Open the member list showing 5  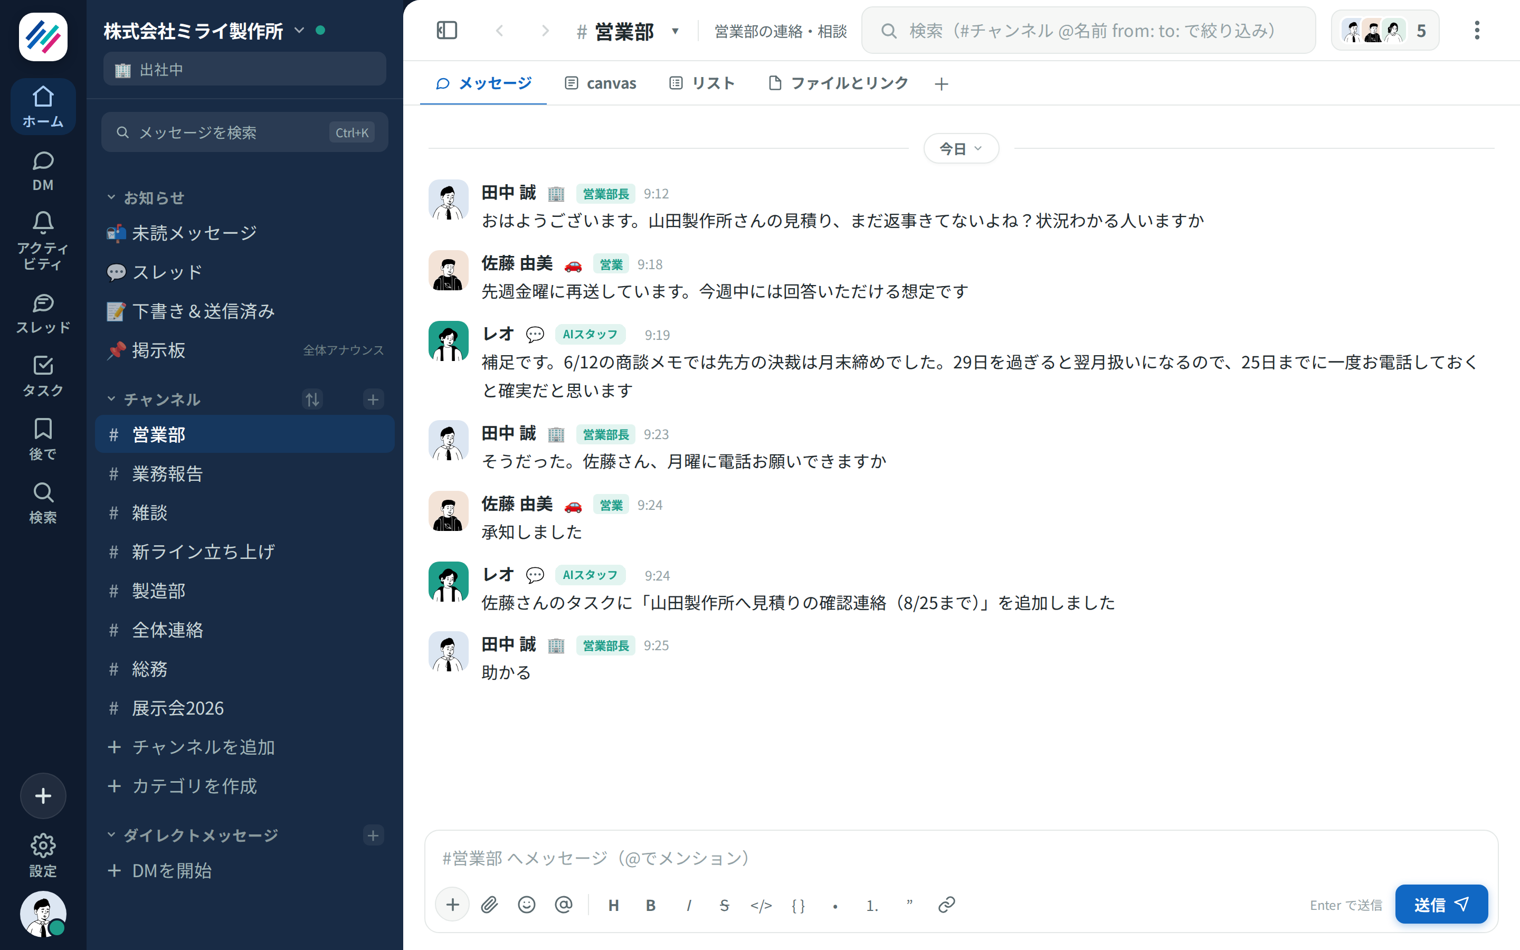coord(1385,30)
